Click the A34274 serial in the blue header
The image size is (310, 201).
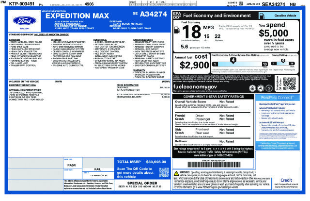154,14
